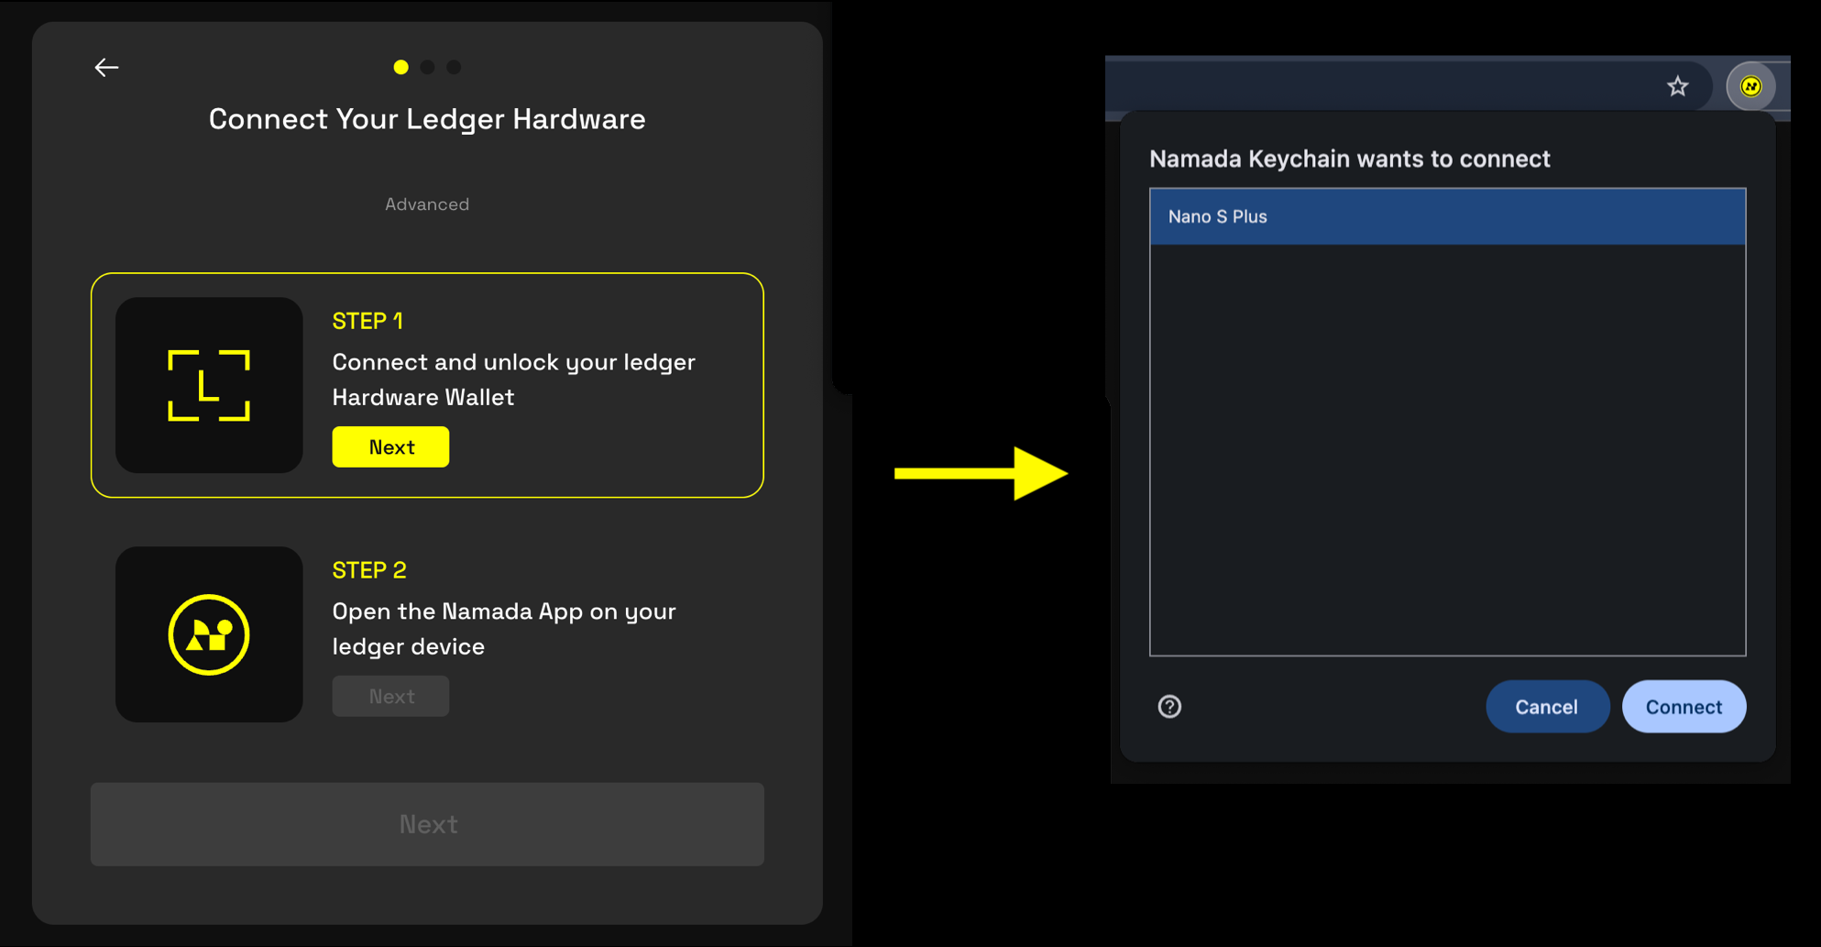
Task: Go back using the left arrow
Action: (106, 67)
